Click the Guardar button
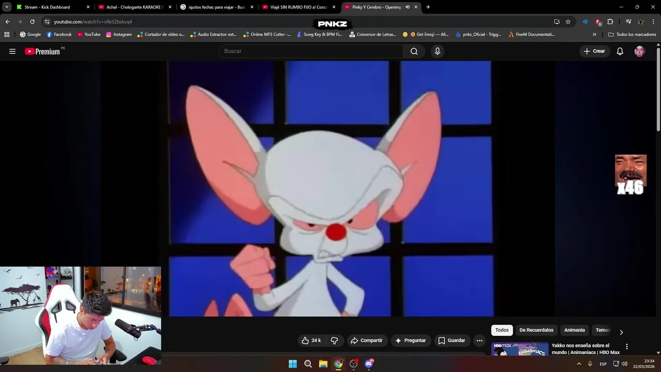This screenshot has width=661, height=372. click(x=452, y=340)
